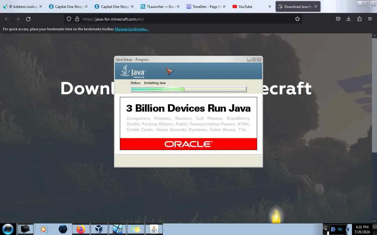Select the Java installer taskbar icon

pyautogui.click(x=154, y=229)
